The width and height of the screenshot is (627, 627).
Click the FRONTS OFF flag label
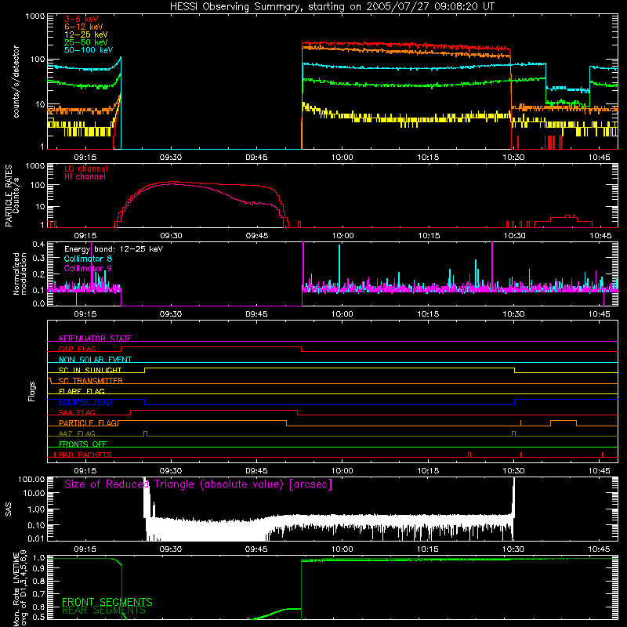pos(83,444)
